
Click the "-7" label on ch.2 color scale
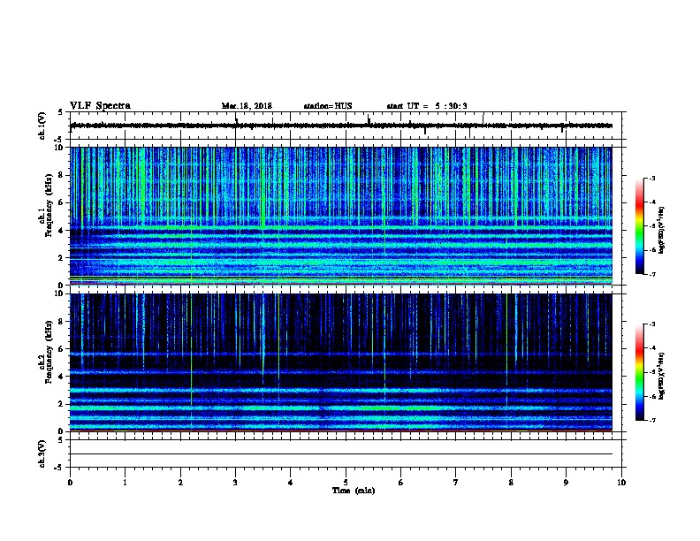651,420
